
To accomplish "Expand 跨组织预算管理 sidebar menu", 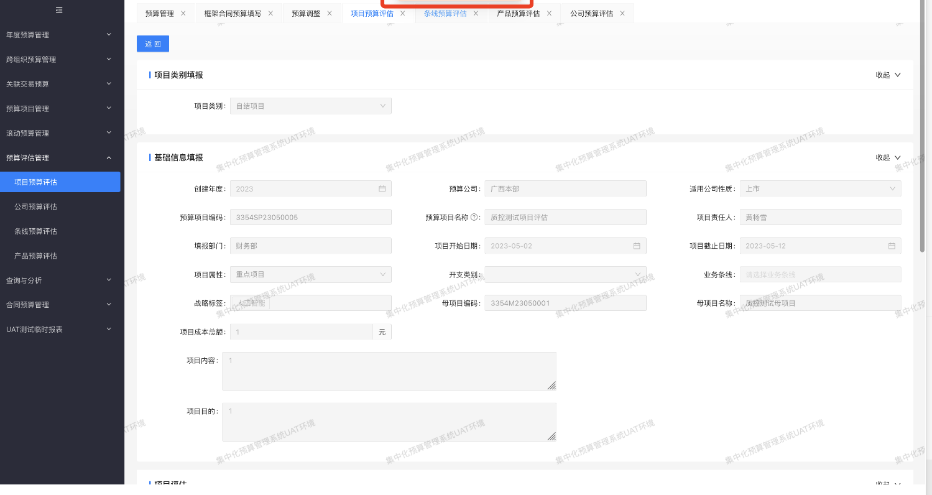I will click(x=60, y=59).
